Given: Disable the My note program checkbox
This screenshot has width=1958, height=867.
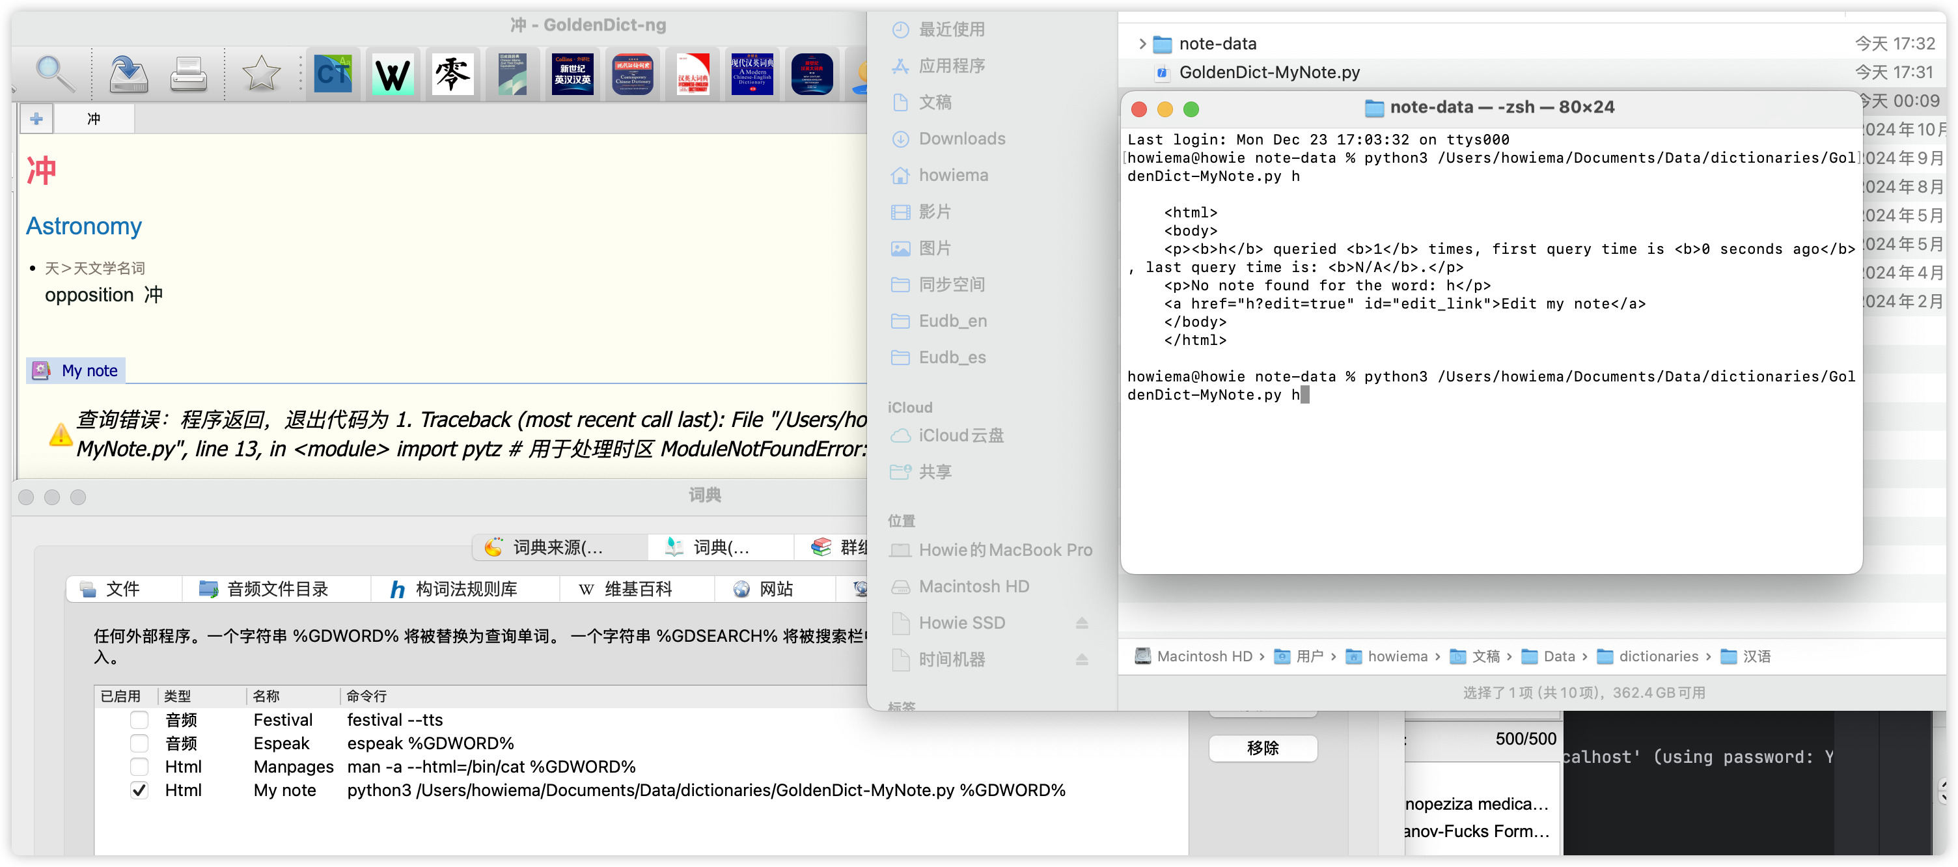Looking at the screenshot, I should 139,790.
